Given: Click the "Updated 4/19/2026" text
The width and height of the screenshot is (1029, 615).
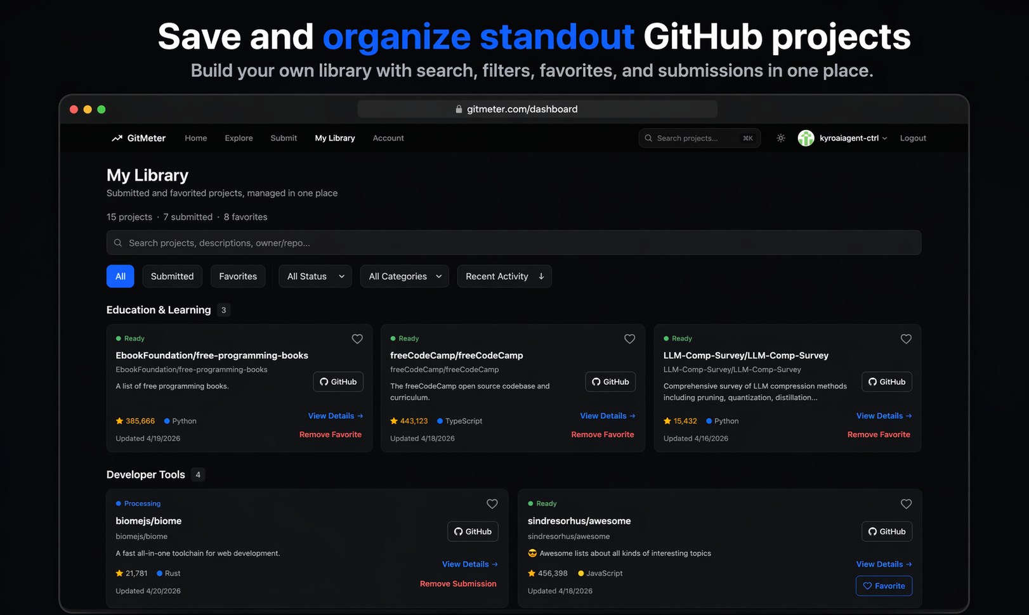Looking at the screenshot, I should click(148, 439).
